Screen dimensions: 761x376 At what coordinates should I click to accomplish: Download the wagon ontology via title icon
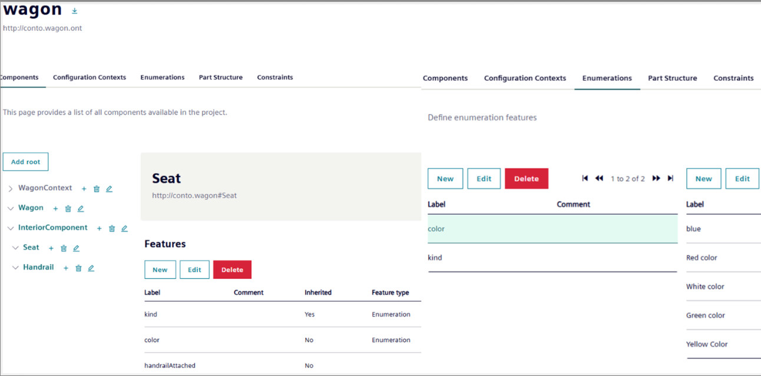coord(75,11)
